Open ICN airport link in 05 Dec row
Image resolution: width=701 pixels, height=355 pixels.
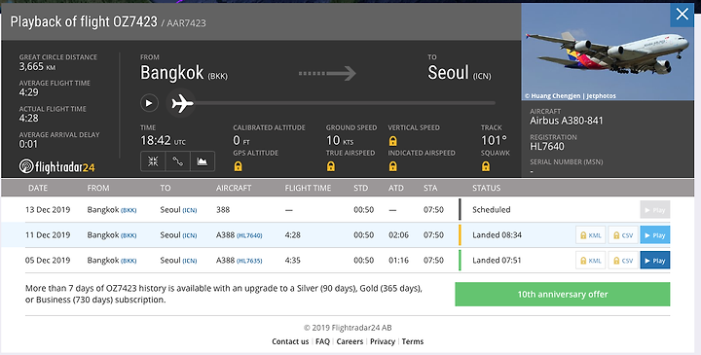click(190, 261)
